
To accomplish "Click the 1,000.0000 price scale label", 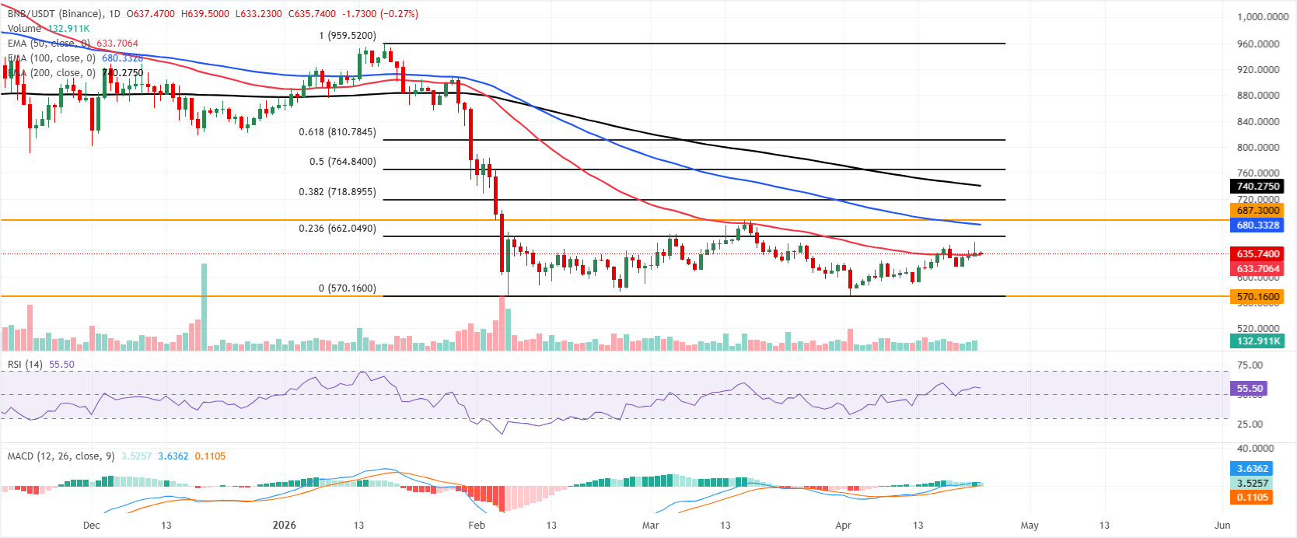I will (1262, 17).
